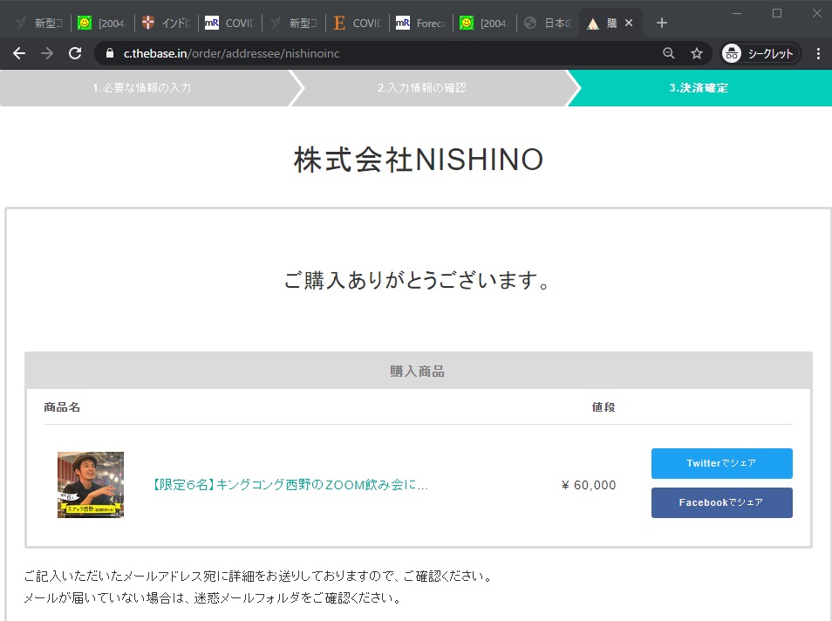This screenshot has width=832, height=621.
Task: Click step 1.必要な情報の入力
Action: [x=142, y=88]
